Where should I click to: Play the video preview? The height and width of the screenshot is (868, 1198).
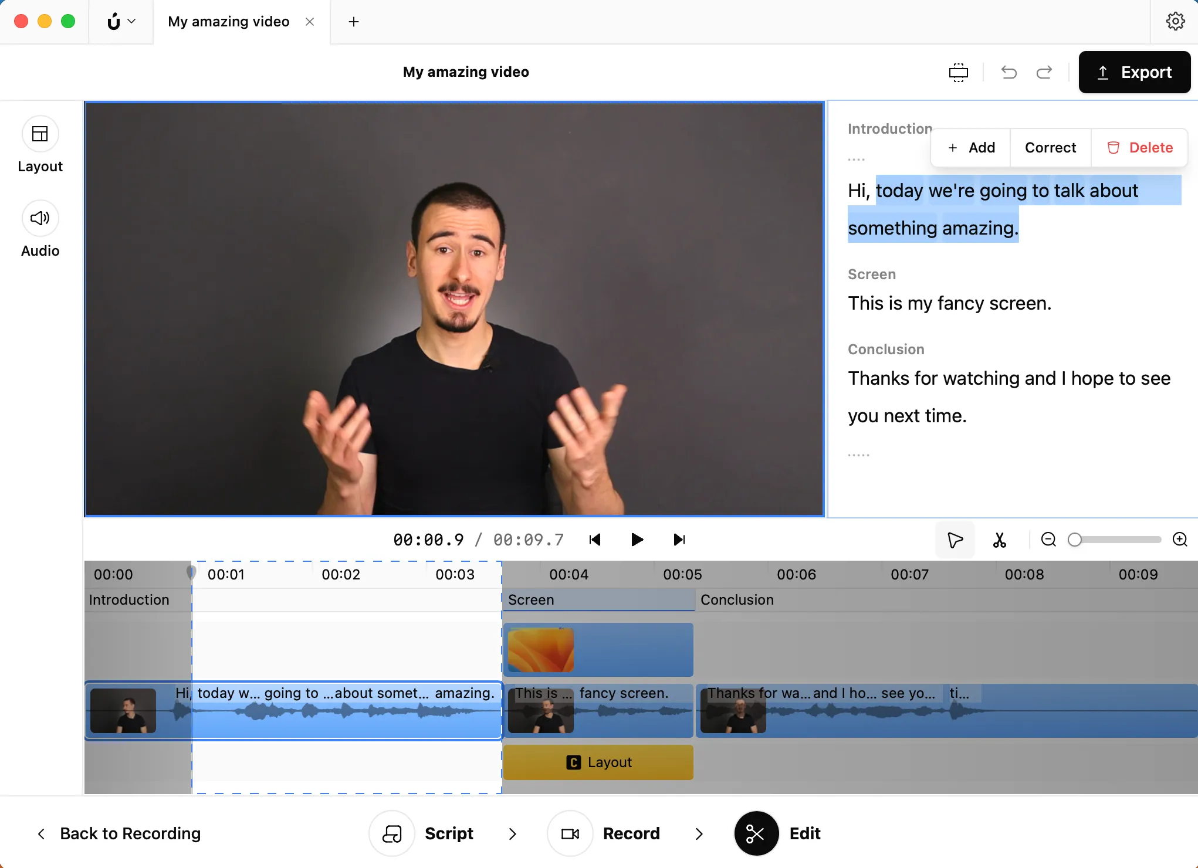pos(637,540)
